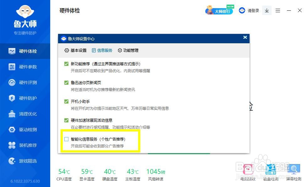
Task: Click the 鲁大师设置中心 title icon
Action: (x=64, y=39)
